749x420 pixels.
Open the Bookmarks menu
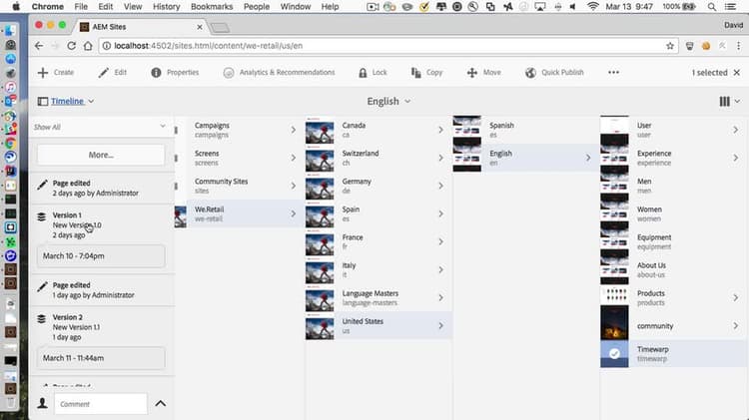pos(212,7)
